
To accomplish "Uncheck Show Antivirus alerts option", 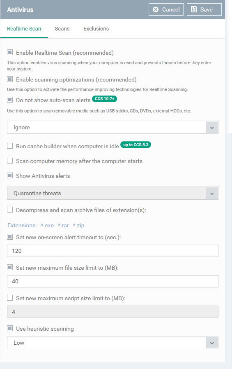I will [x=10, y=175].
